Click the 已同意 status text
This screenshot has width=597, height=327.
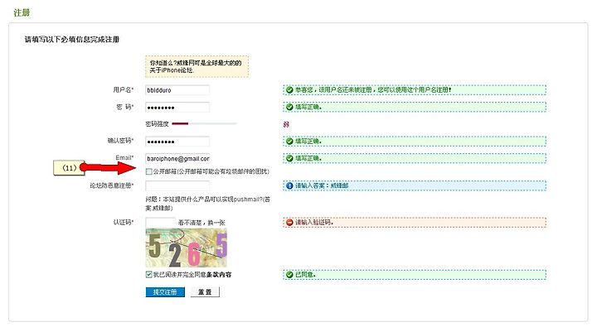(x=305, y=275)
